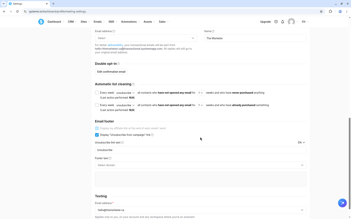Open the sender Email address Select dropdown
Screen dimensions: 351x219
pyautogui.click(x=146, y=38)
